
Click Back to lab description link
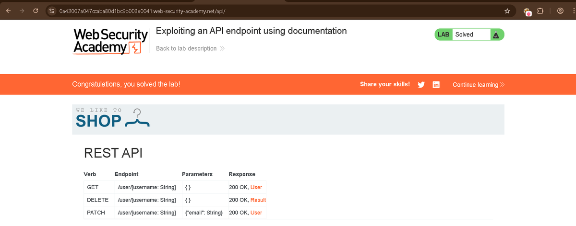pos(191,48)
